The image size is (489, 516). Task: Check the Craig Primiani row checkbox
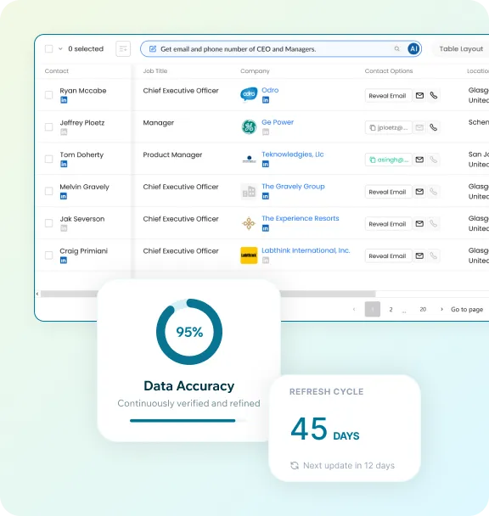click(x=48, y=255)
